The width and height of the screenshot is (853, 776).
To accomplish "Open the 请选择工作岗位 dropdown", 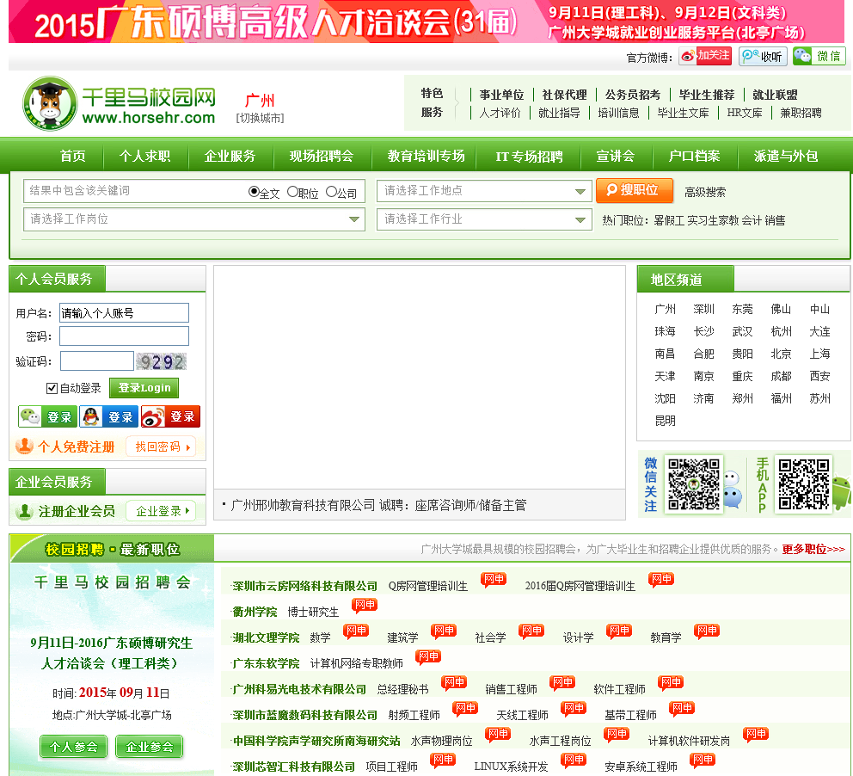I will (x=193, y=219).
